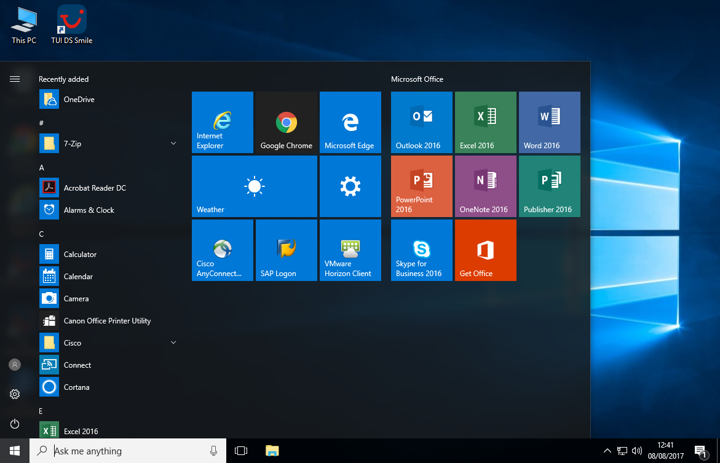
Task: Open Alarms & Clock from app list
Action: [x=108, y=210]
